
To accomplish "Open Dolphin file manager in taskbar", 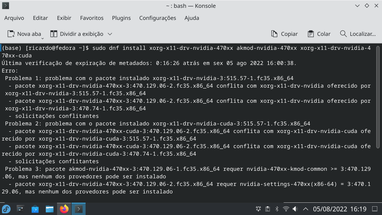I will point(49,209).
